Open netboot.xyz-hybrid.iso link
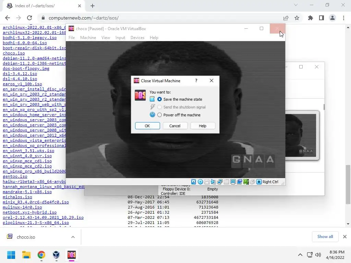 (29, 212)
